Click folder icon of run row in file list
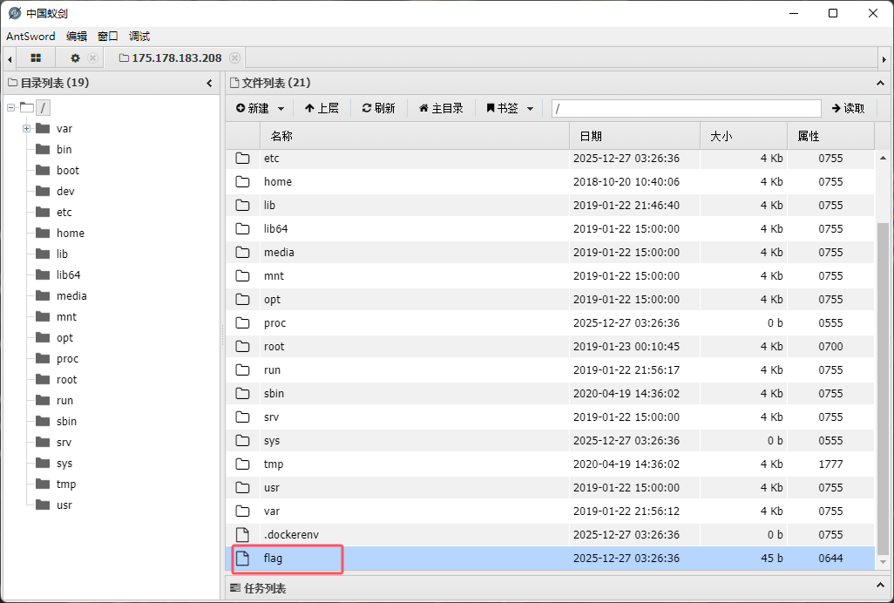 [x=243, y=369]
